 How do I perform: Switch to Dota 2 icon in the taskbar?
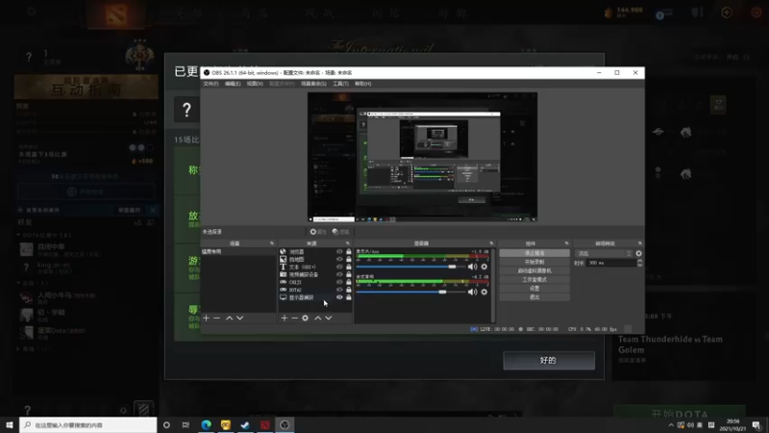(x=265, y=424)
